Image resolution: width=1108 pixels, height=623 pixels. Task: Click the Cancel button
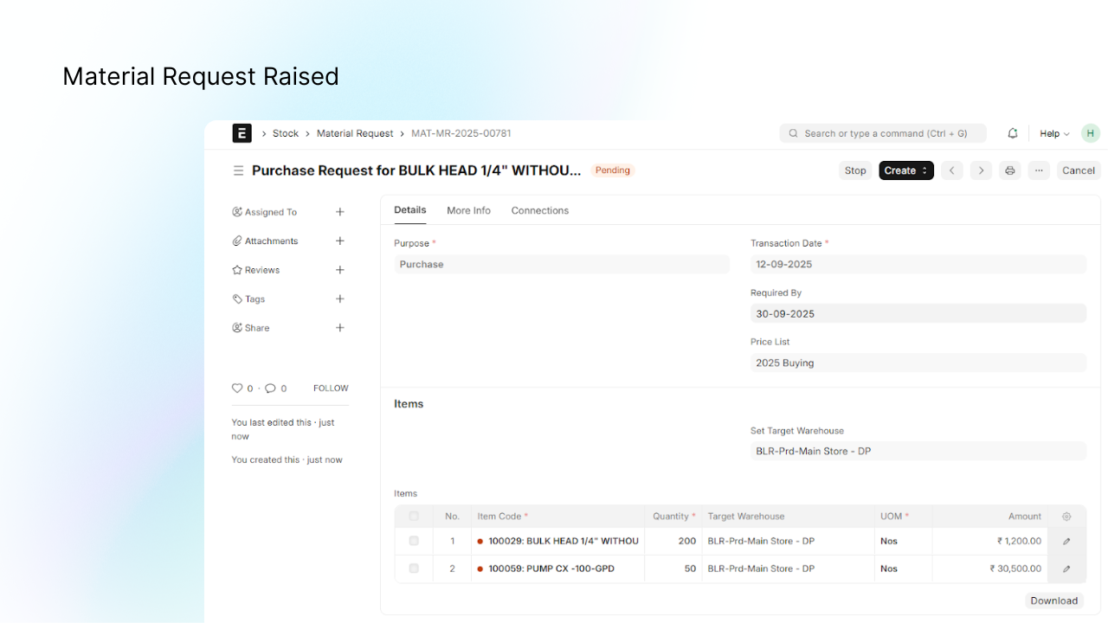tap(1079, 170)
